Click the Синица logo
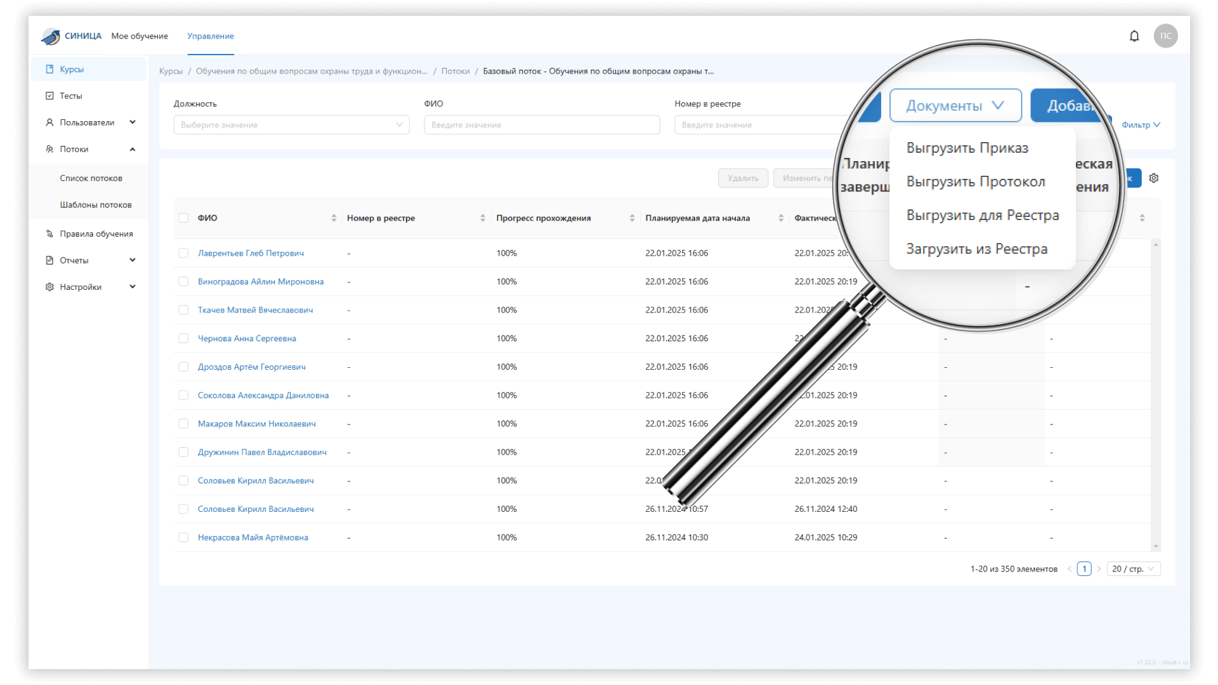Viewport: 1218px width, 685px height. (x=70, y=36)
